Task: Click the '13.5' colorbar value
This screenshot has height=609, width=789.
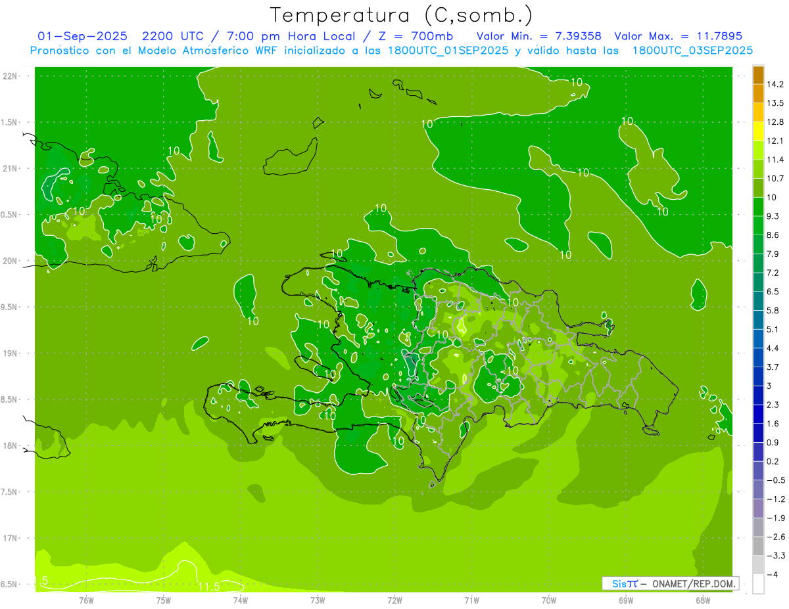Action: [776, 103]
